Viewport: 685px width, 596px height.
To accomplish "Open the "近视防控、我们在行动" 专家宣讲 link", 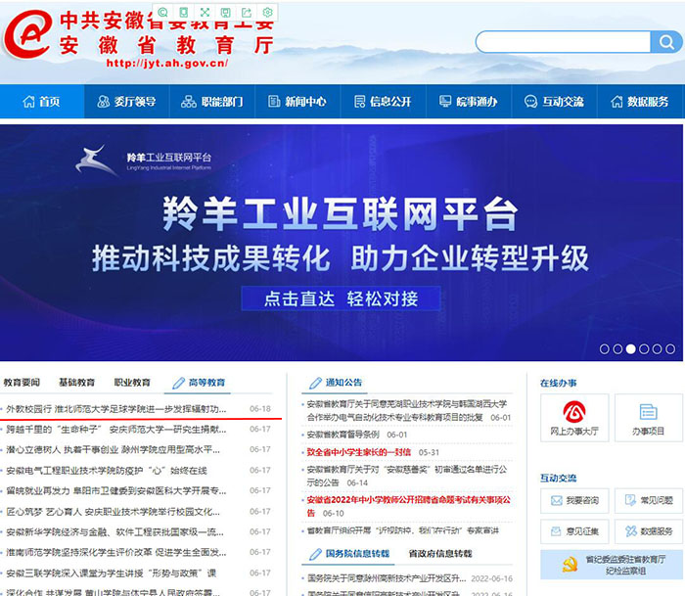I will point(402,530).
